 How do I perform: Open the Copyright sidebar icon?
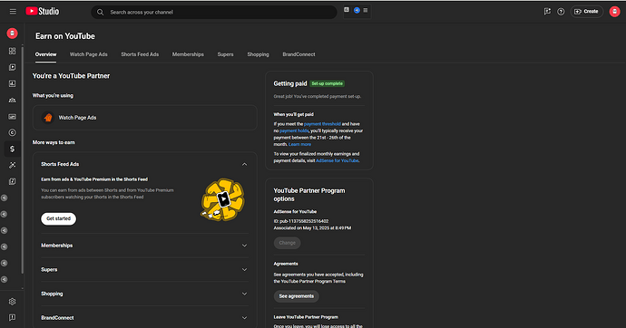pyautogui.click(x=12, y=132)
